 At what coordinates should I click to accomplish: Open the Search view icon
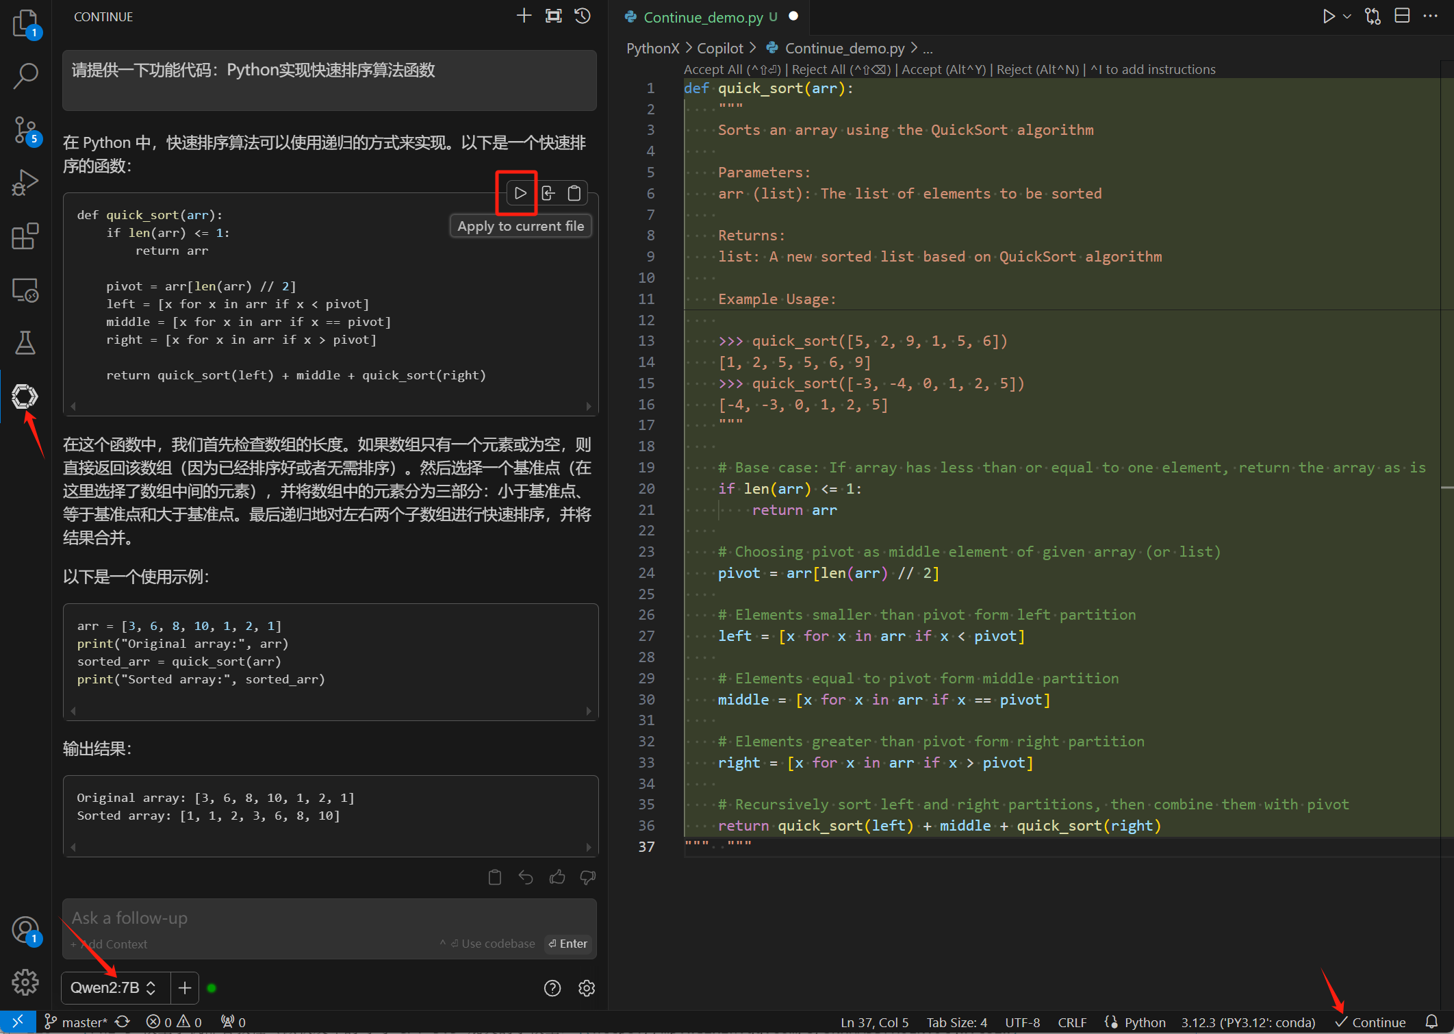pyautogui.click(x=25, y=75)
